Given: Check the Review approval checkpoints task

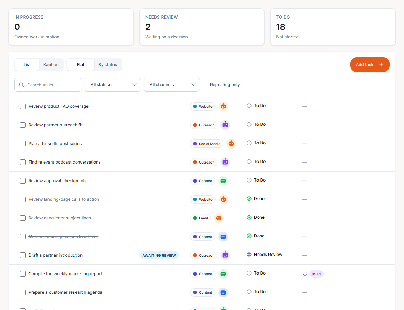Looking at the screenshot, I should (23, 181).
